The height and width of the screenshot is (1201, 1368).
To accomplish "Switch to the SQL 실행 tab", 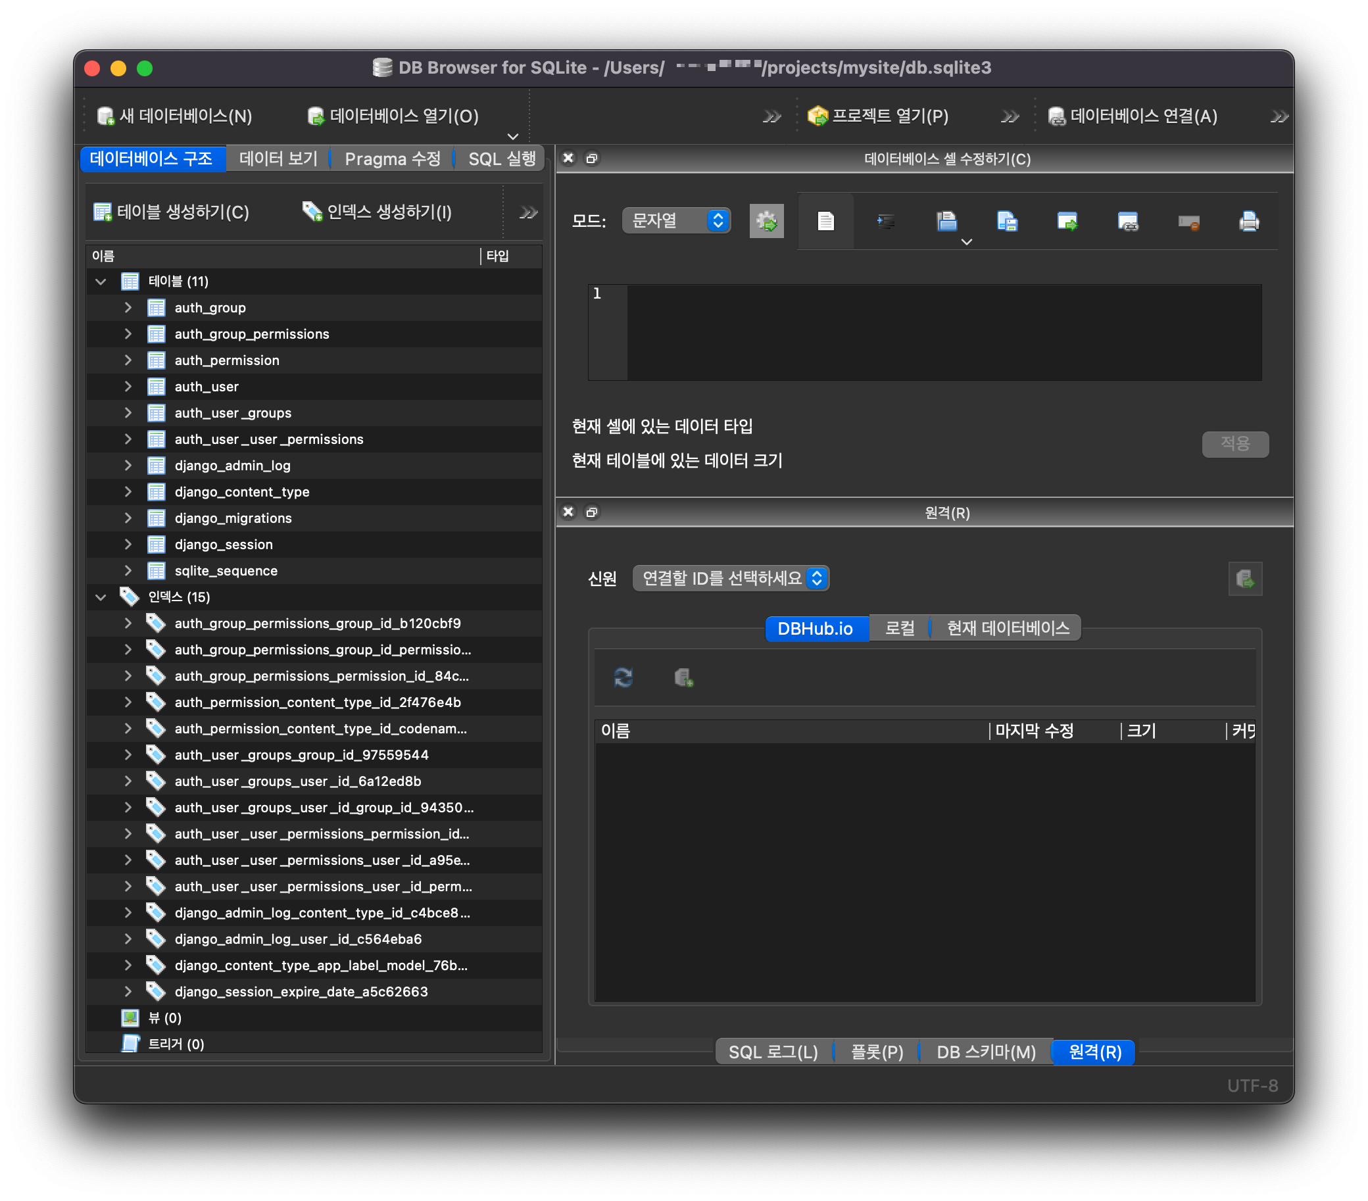I will click(501, 159).
